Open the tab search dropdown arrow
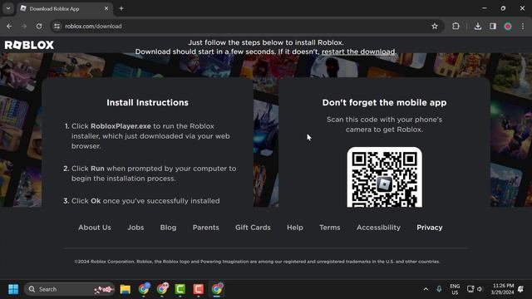This screenshot has height=299, width=532. (x=8, y=8)
